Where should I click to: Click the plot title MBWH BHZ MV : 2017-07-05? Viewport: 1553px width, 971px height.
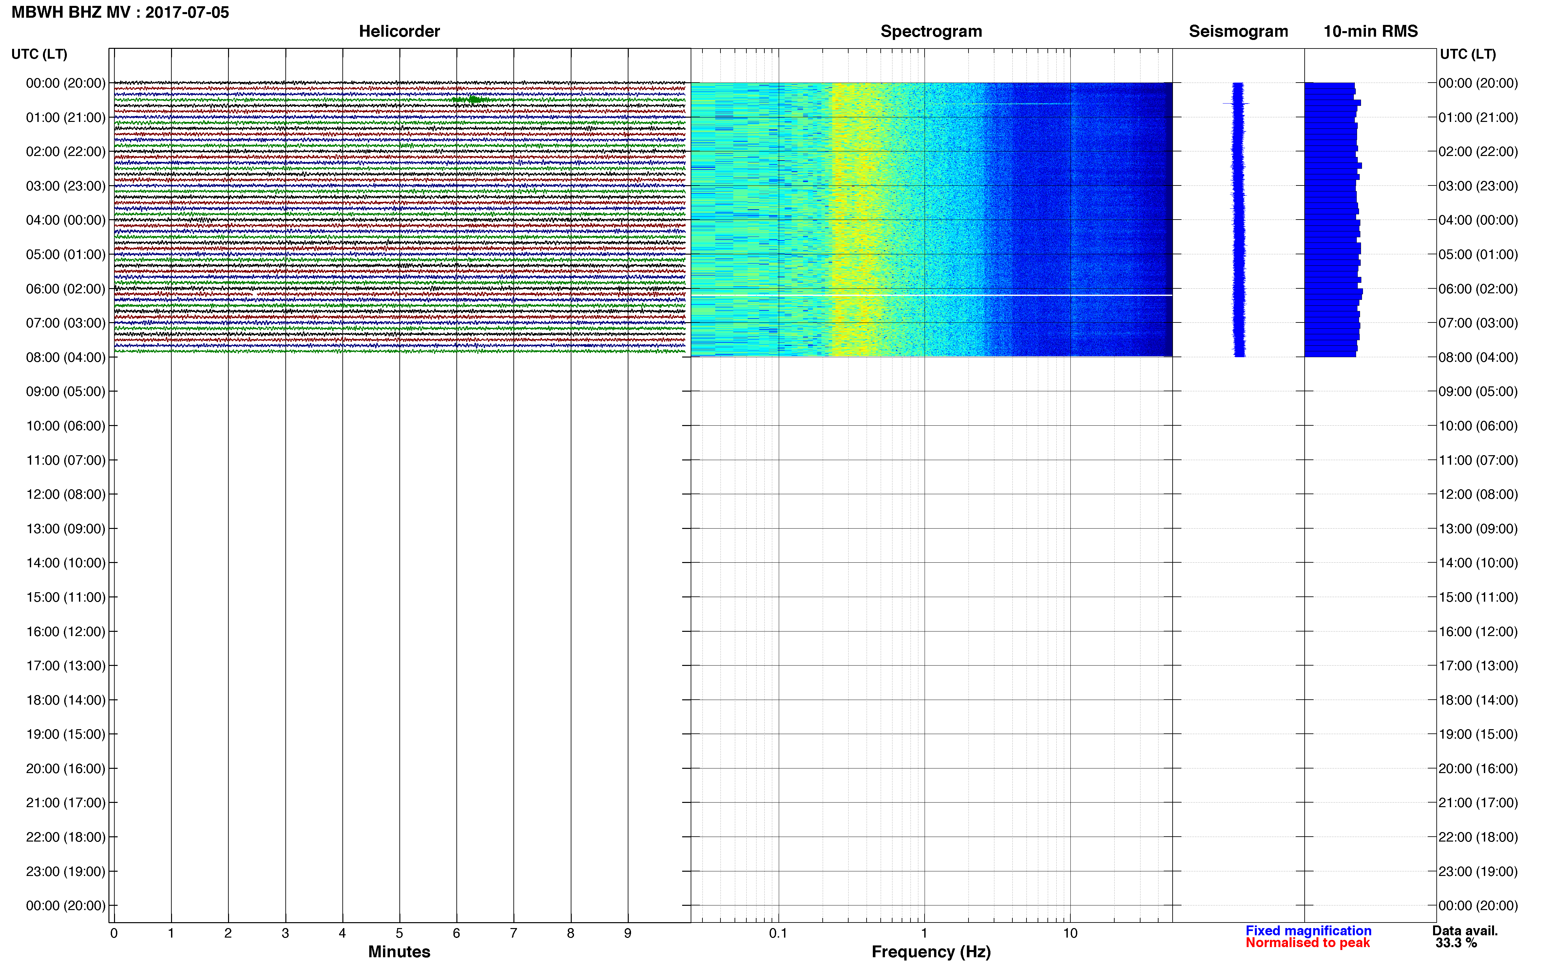point(120,12)
